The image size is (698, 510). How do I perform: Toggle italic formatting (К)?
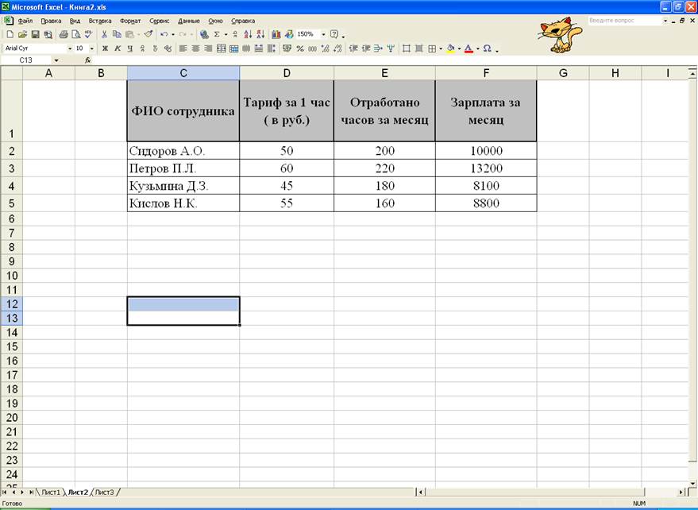(x=118, y=48)
